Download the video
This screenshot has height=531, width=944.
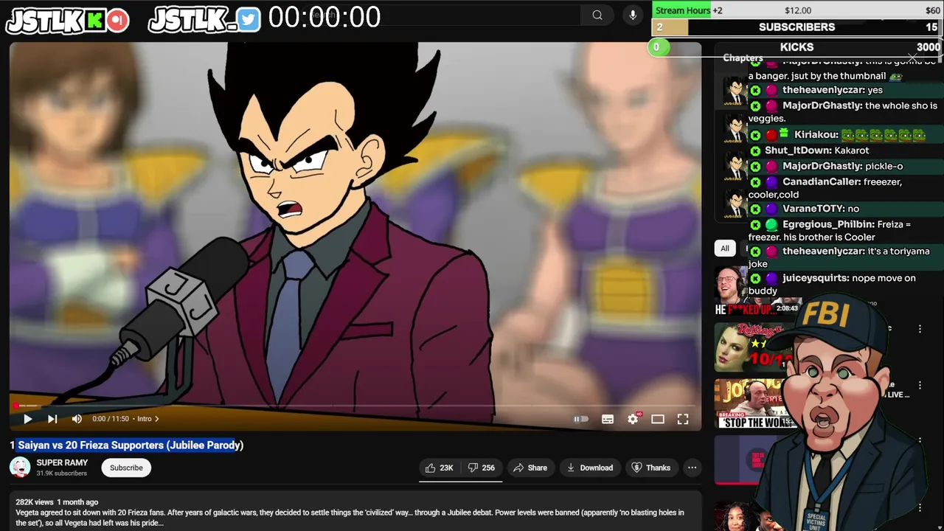click(590, 468)
